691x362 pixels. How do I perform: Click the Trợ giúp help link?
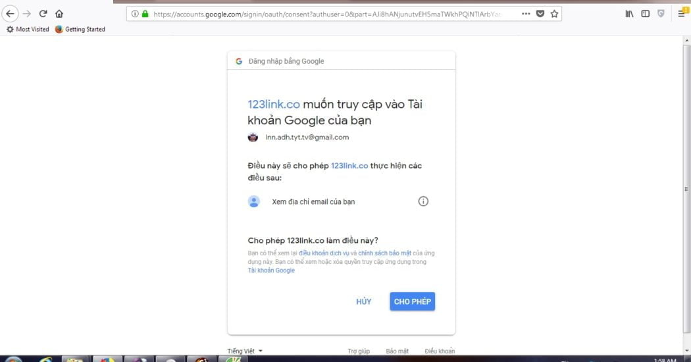click(359, 351)
